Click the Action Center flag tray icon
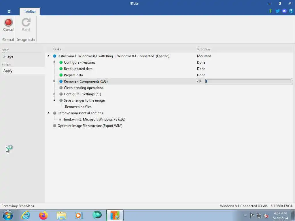 click(252, 215)
